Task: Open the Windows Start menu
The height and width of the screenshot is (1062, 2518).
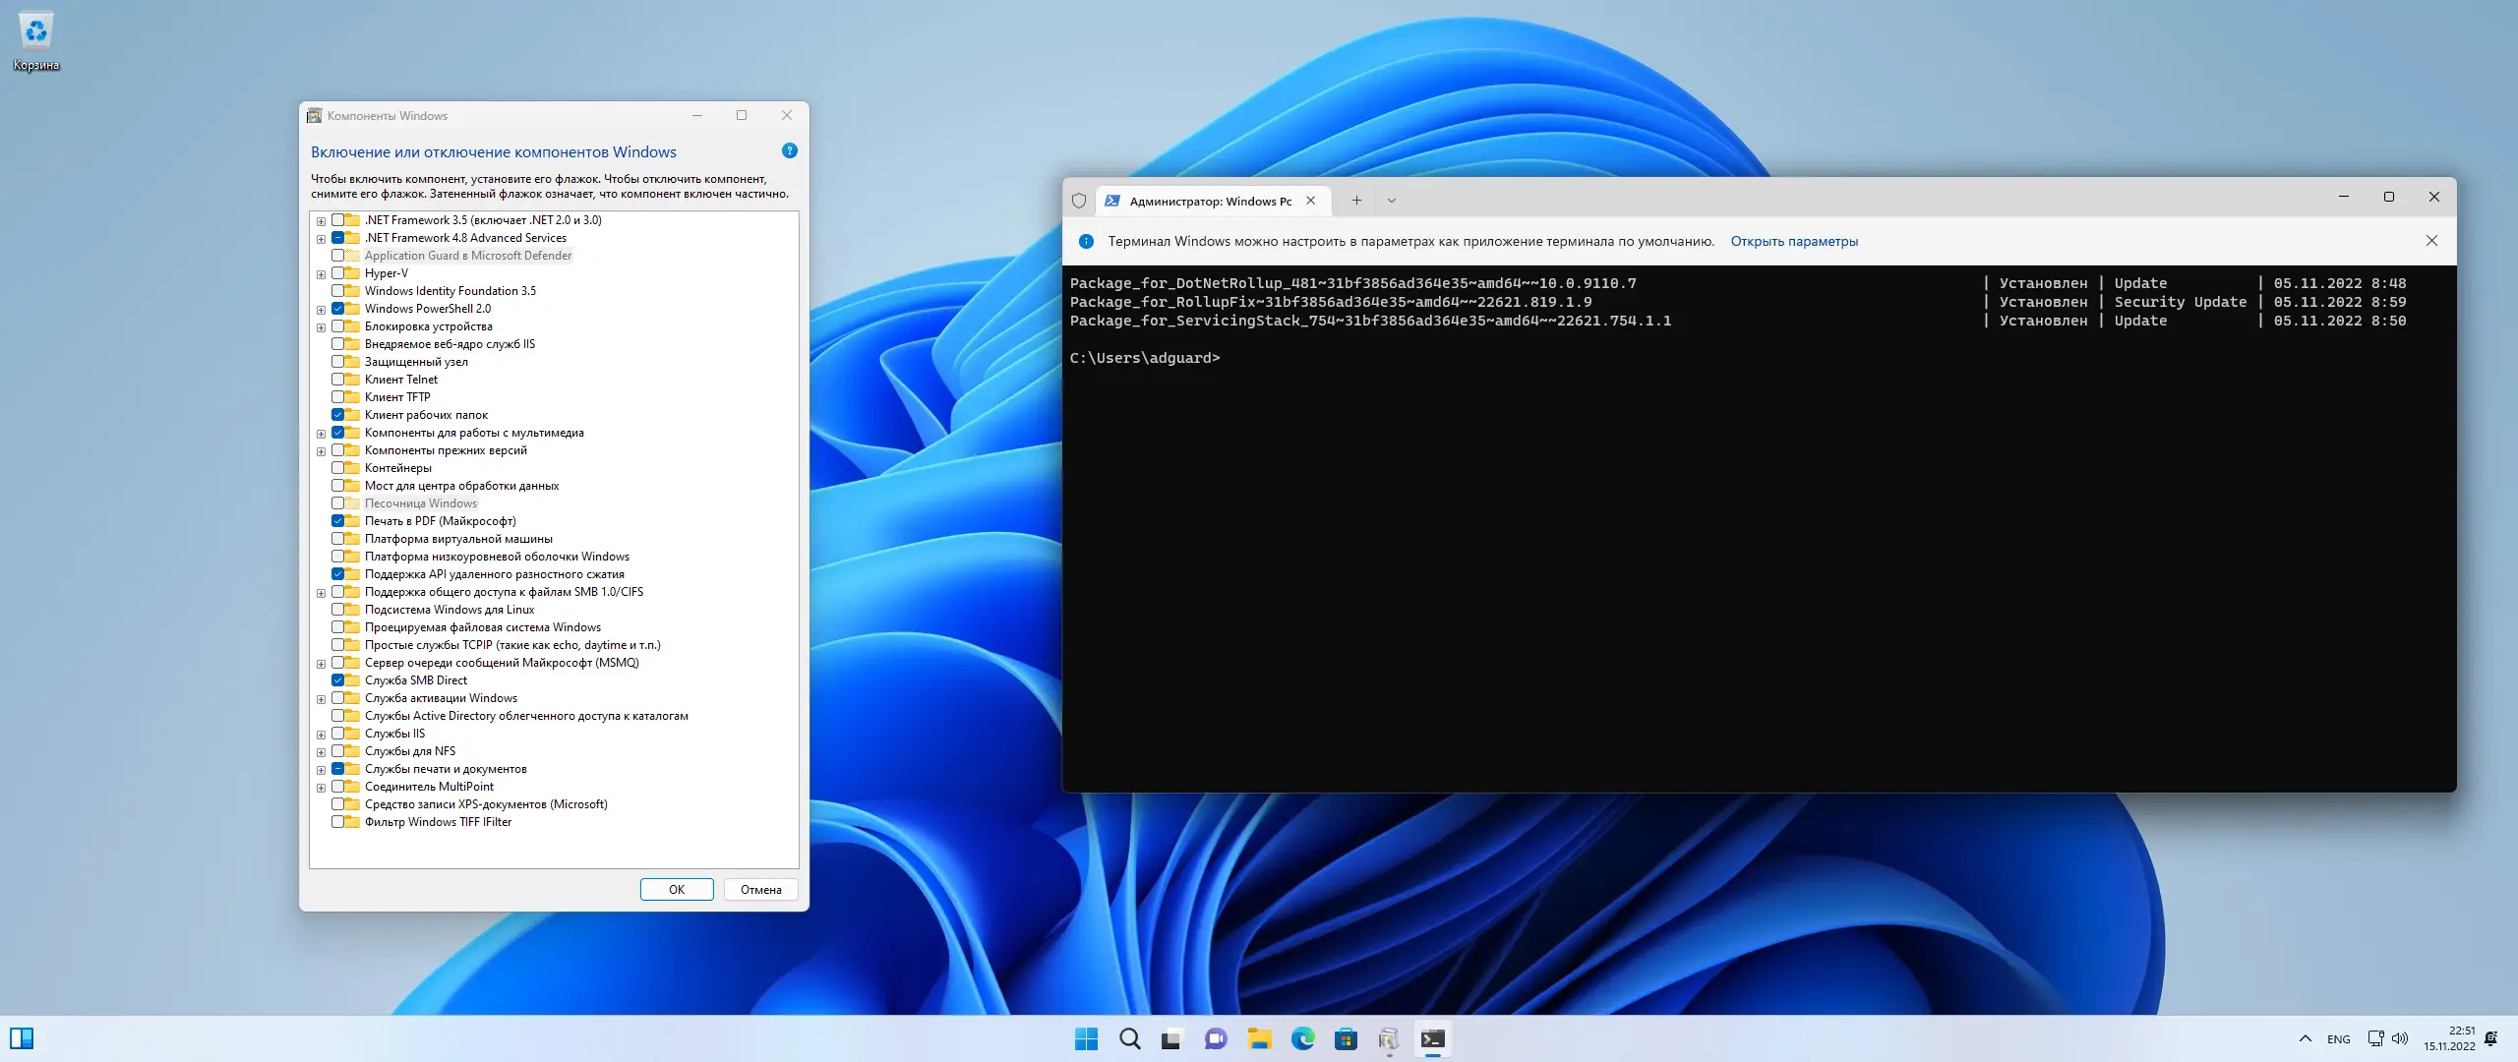Action: 1086,1039
